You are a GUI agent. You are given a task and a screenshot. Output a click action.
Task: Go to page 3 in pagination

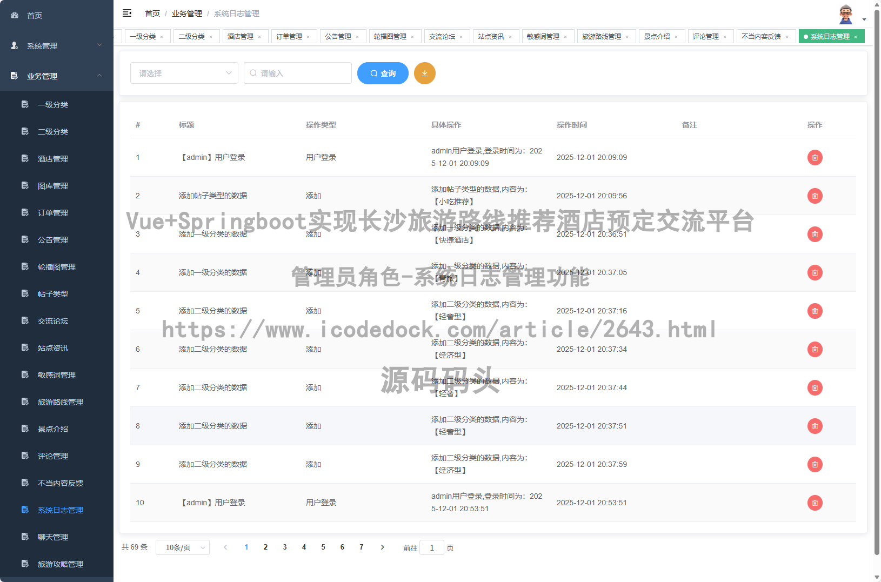pos(285,547)
